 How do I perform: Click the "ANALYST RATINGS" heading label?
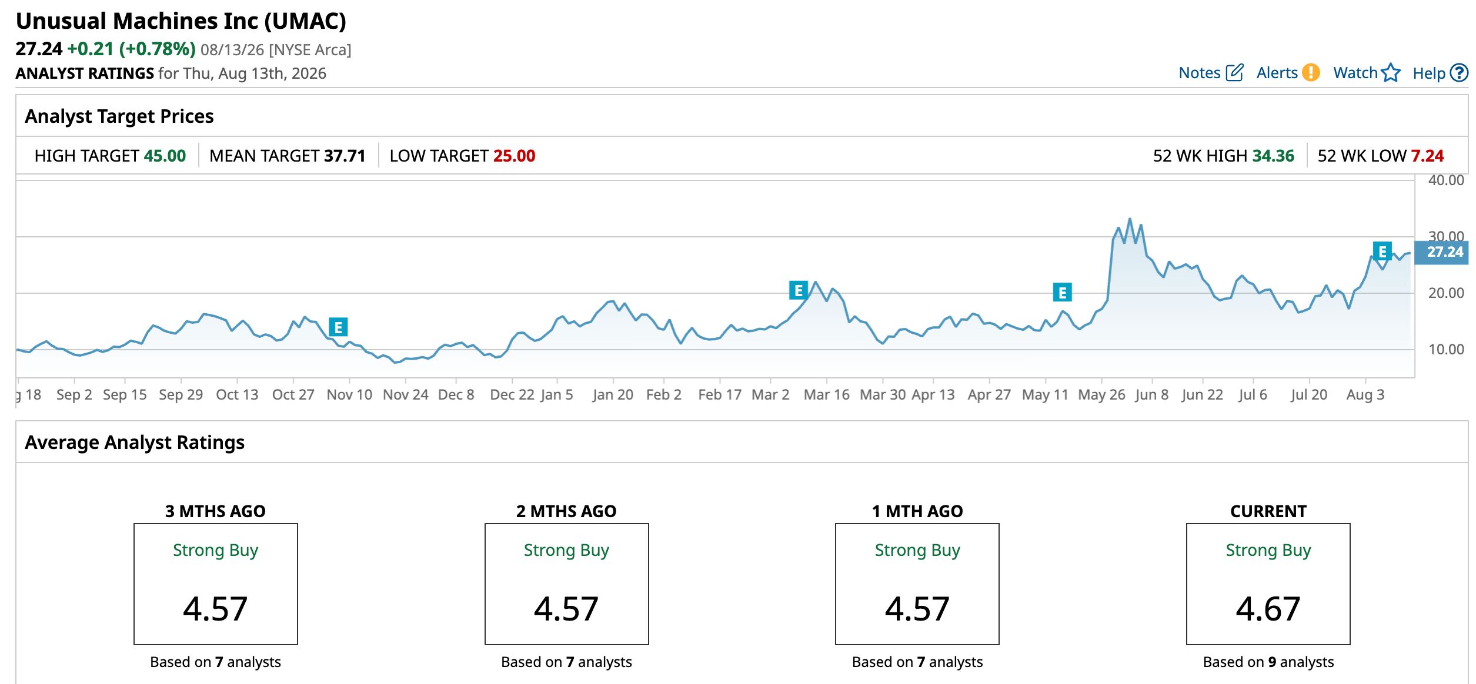click(x=85, y=73)
